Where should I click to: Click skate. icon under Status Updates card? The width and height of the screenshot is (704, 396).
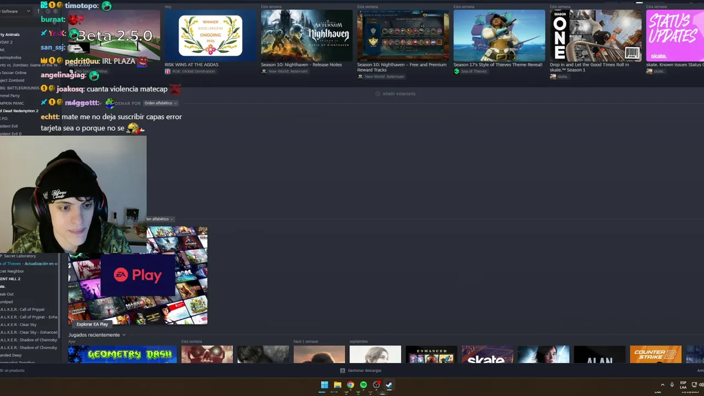coord(650,71)
